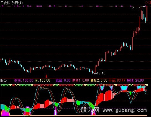The height and width of the screenshot is (117, 151).
Task: Select the 捕食1: 0.00 indicator value
Action: pos(80,80)
